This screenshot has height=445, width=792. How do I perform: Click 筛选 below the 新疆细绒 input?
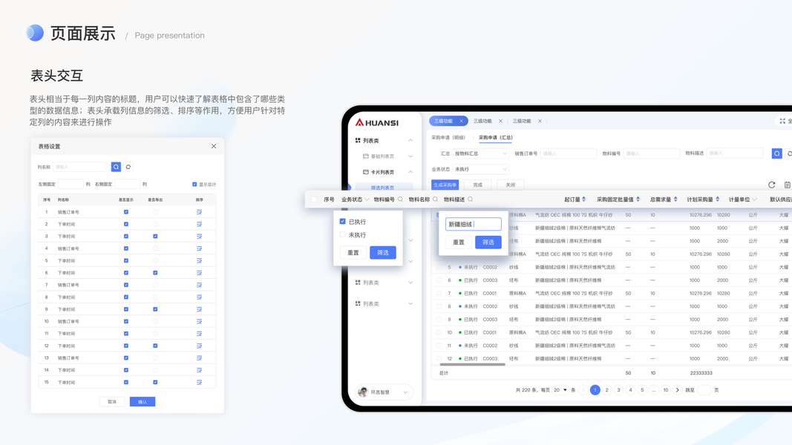click(x=488, y=243)
